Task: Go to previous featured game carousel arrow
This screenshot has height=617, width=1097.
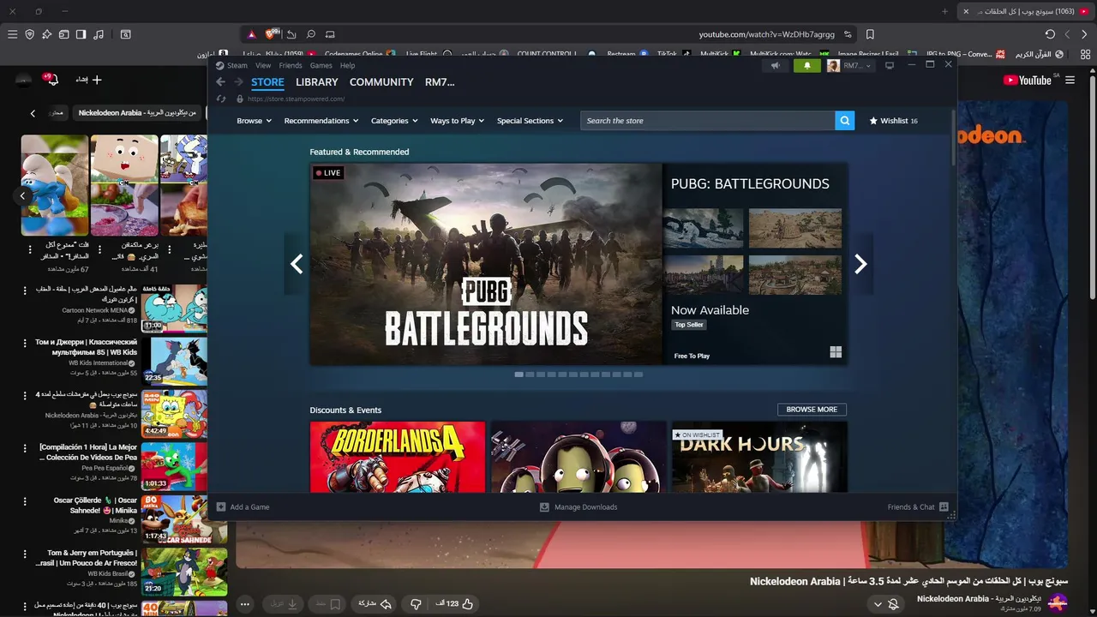Action: 297,264
